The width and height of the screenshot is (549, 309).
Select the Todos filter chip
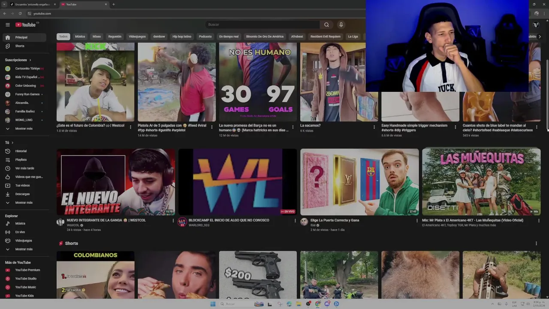(63, 36)
